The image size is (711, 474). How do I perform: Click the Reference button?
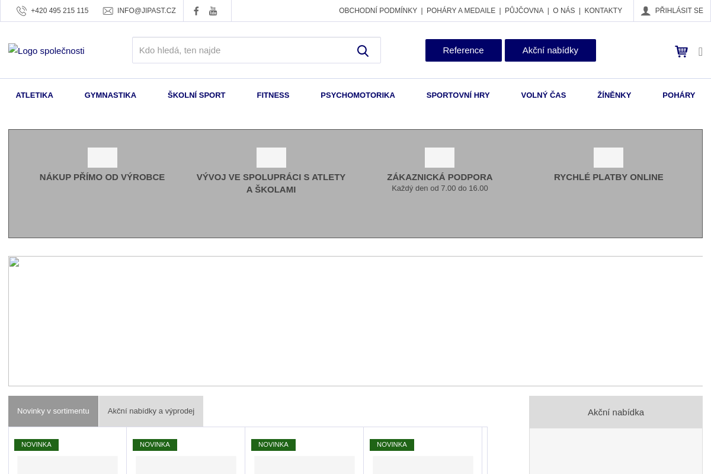pyautogui.click(x=463, y=50)
